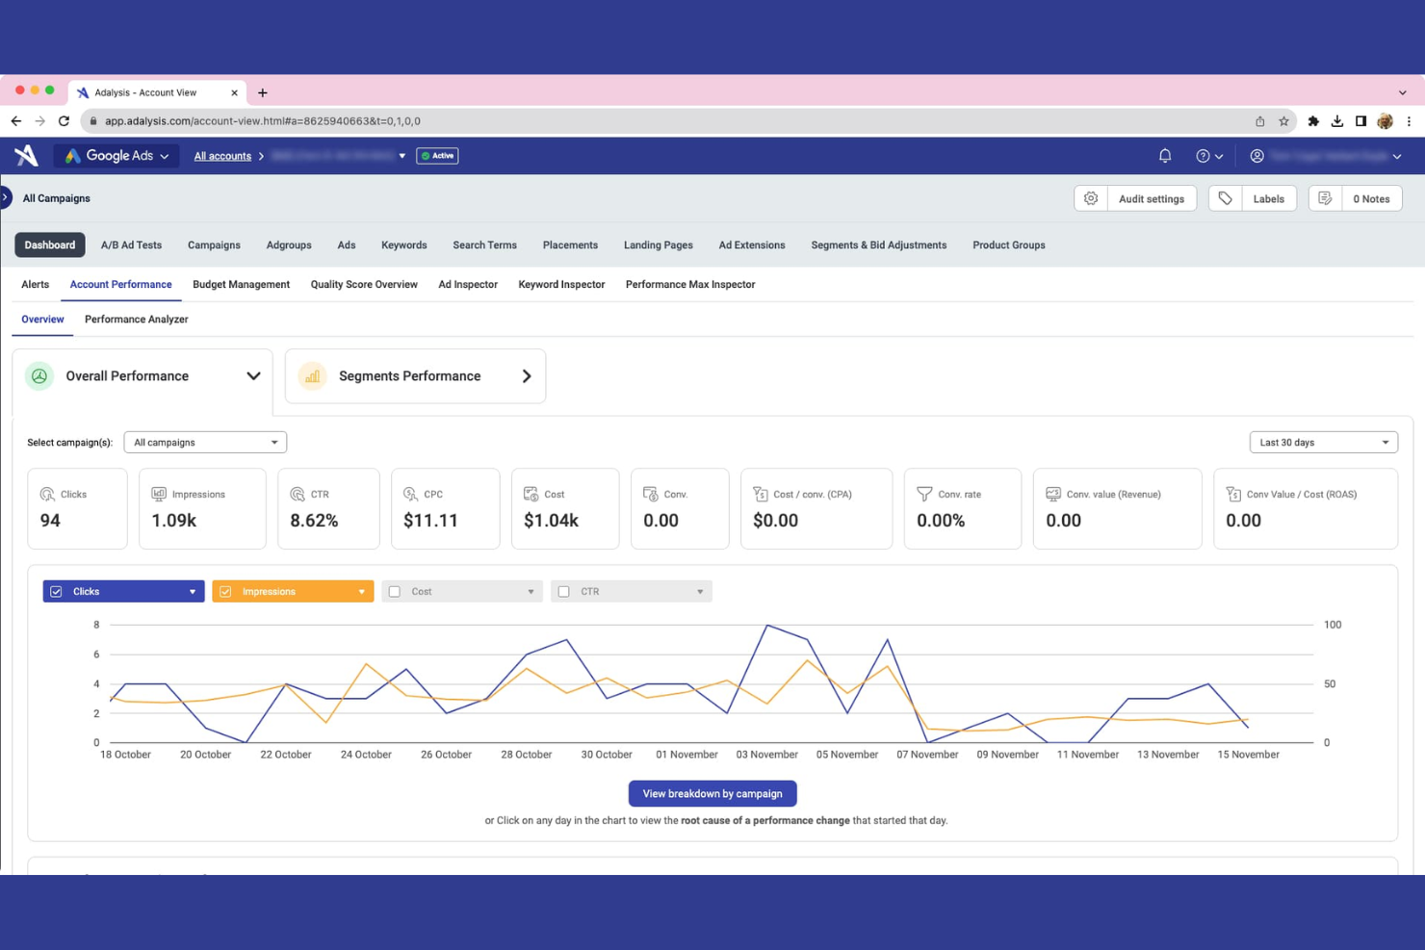This screenshot has width=1425, height=950.
Task: Open the All accounts breadcrumb link
Action: pyautogui.click(x=221, y=155)
